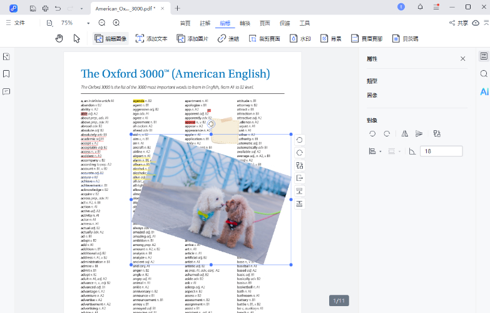Open a new tab with the plus button
This screenshot has width=490, height=313.
[x=178, y=8]
